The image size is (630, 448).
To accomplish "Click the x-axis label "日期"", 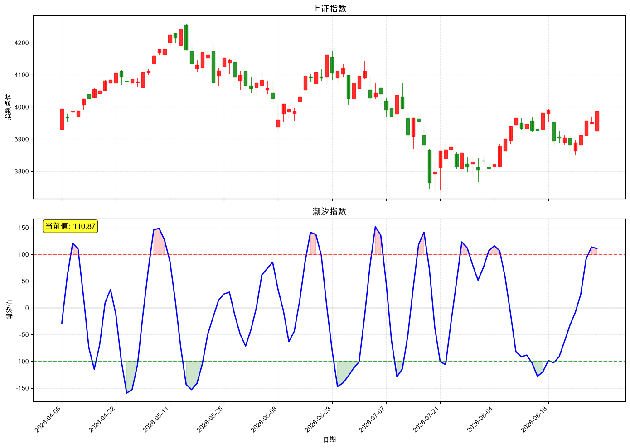I will click(x=330, y=439).
